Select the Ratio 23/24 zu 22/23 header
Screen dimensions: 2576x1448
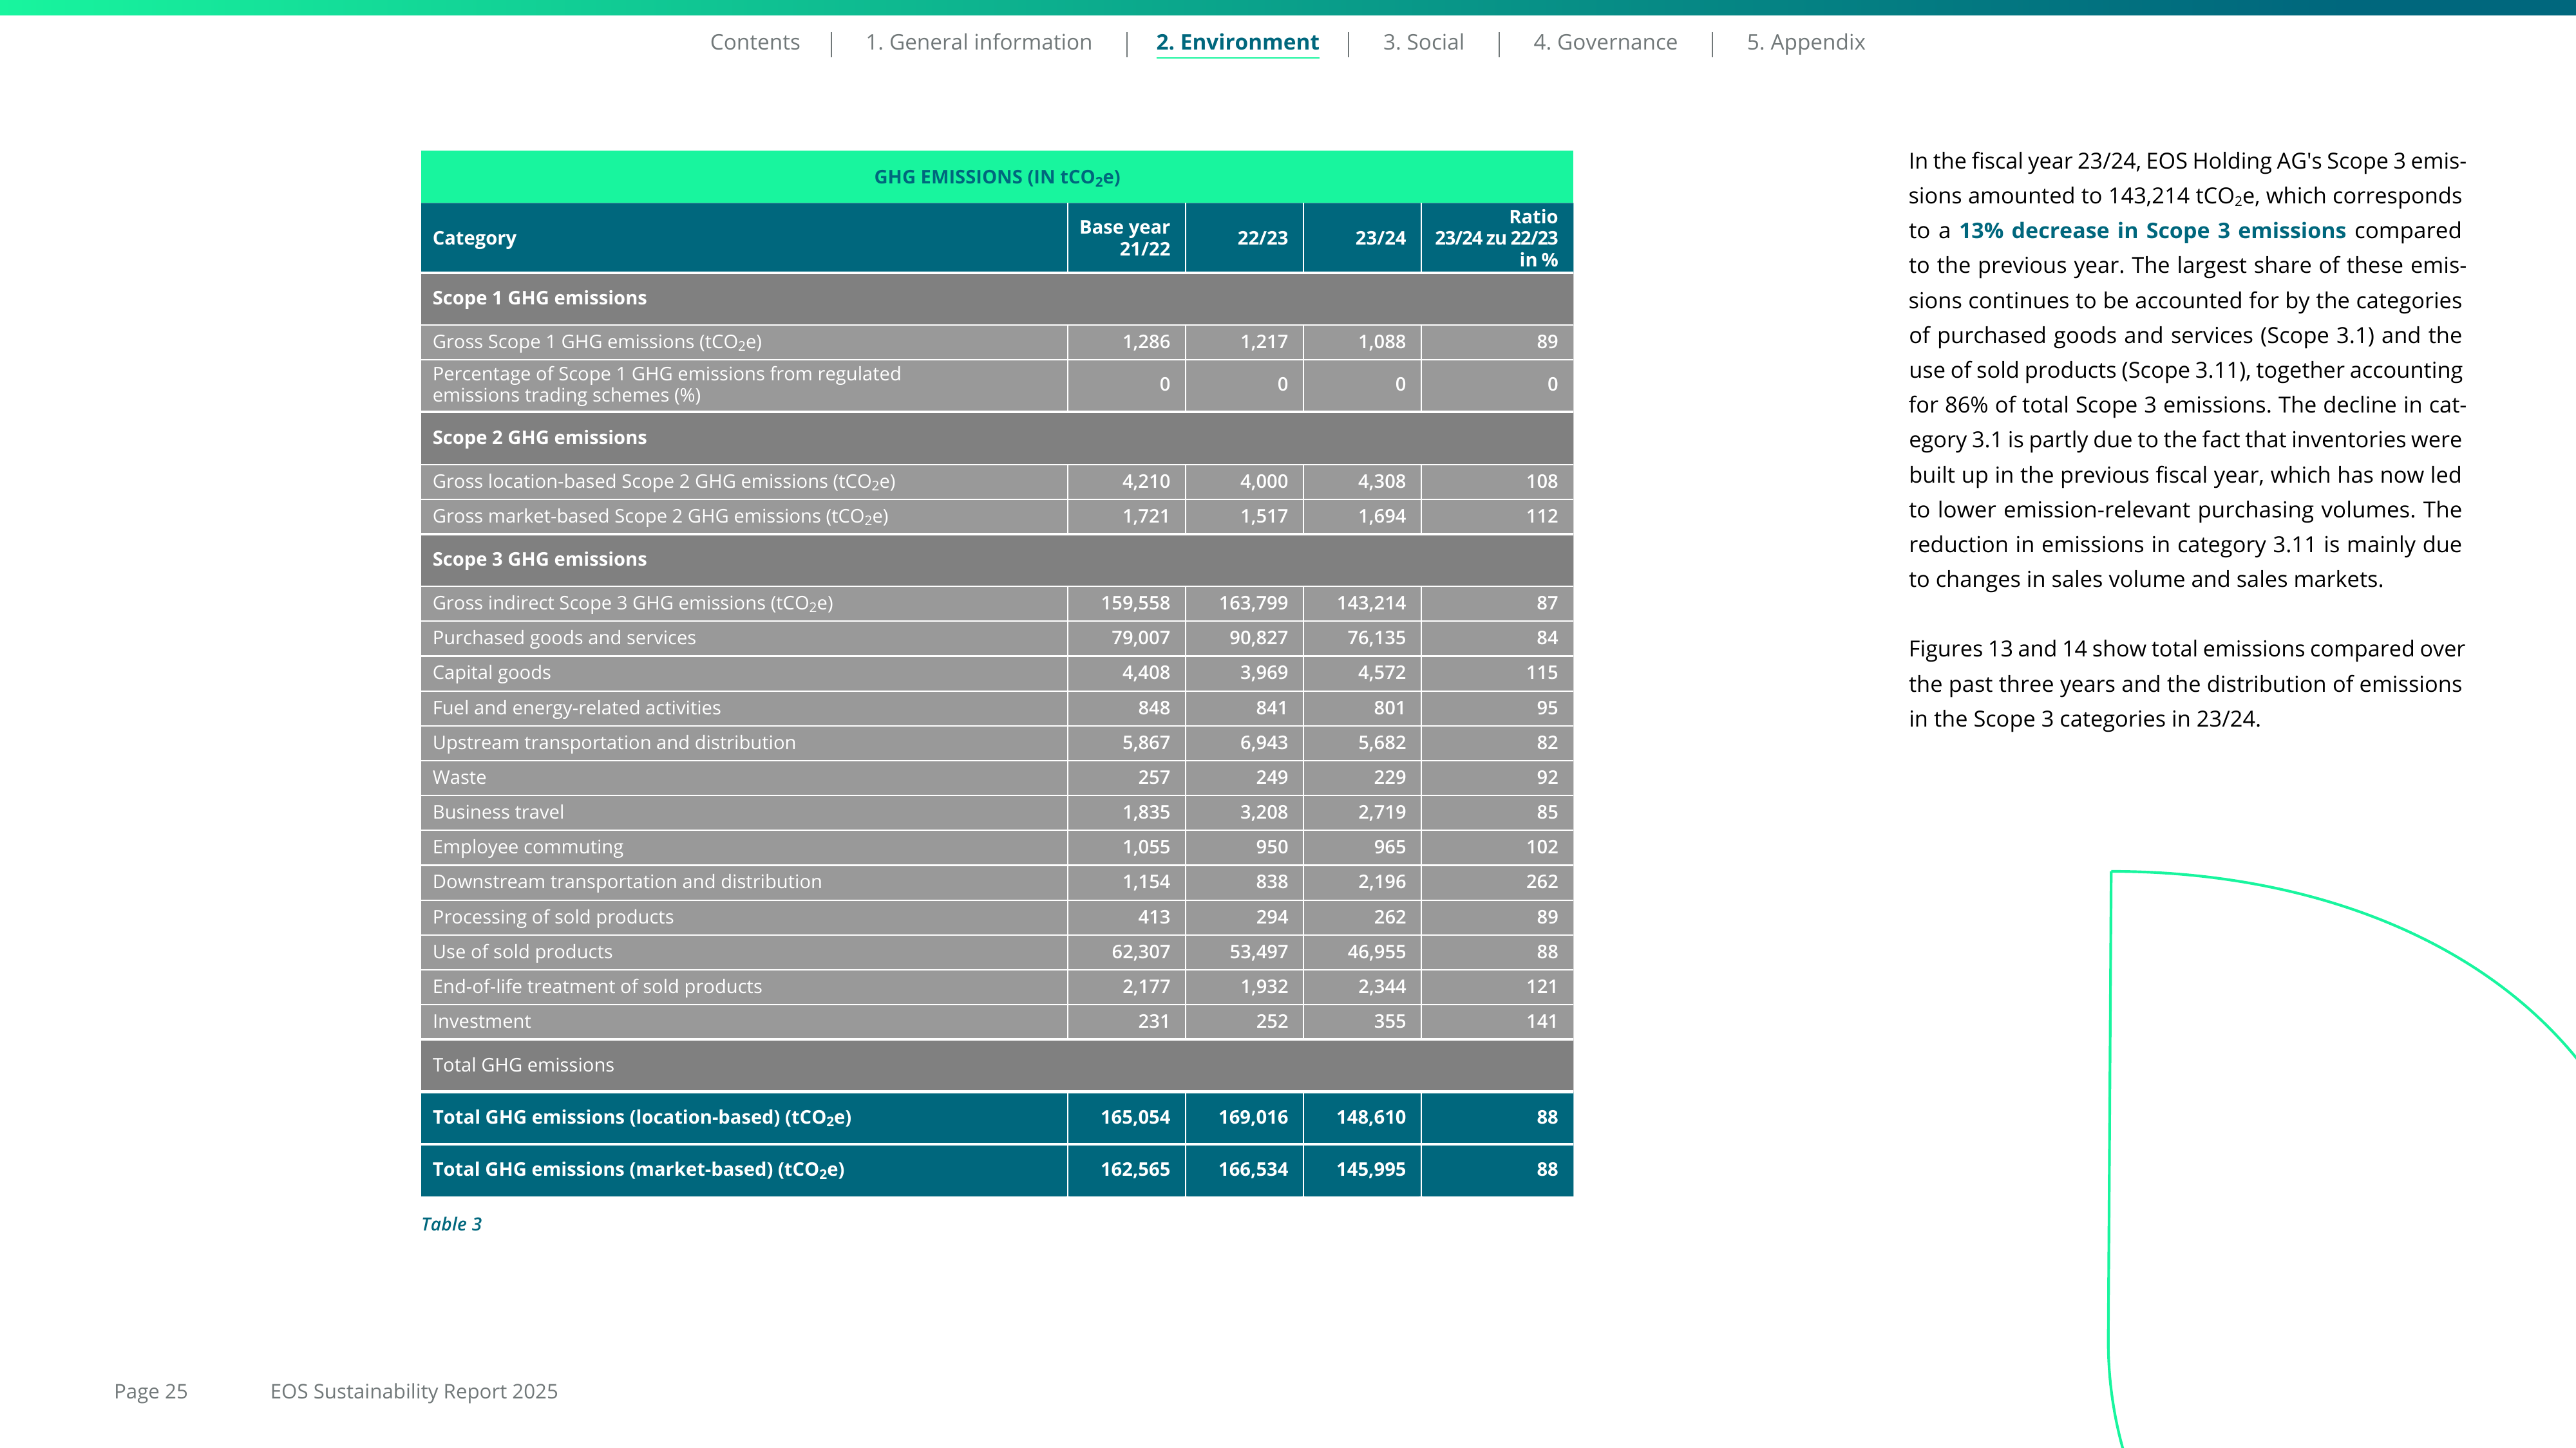pos(1497,238)
